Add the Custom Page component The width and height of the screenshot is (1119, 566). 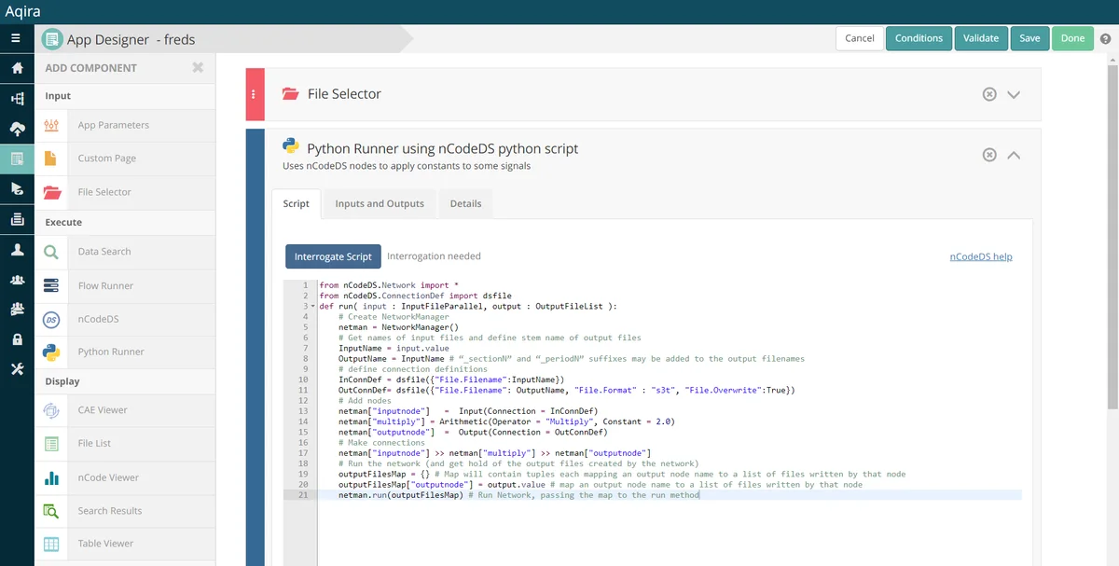125,159
